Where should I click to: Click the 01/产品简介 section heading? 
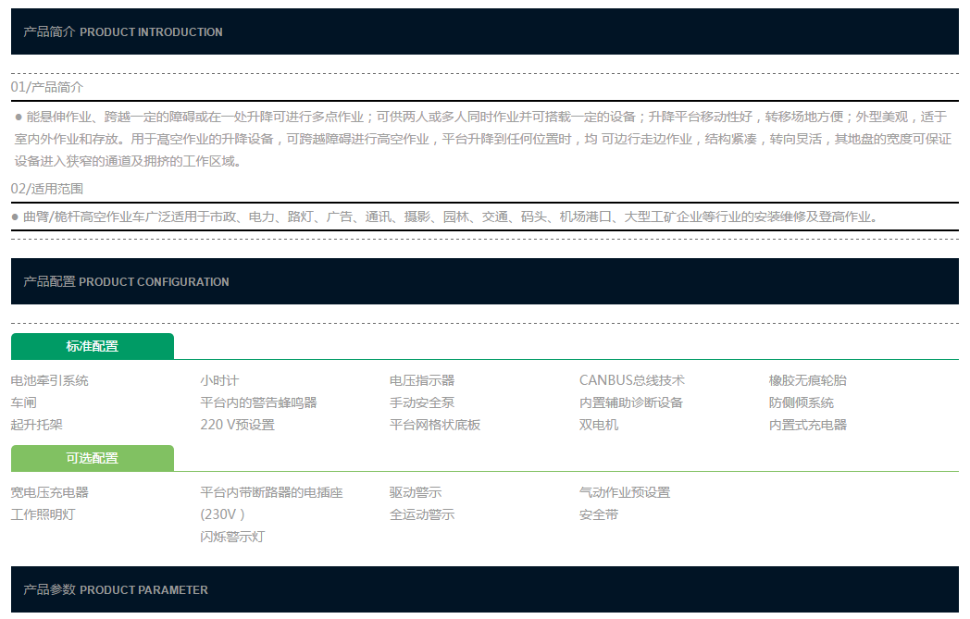(x=47, y=87)
